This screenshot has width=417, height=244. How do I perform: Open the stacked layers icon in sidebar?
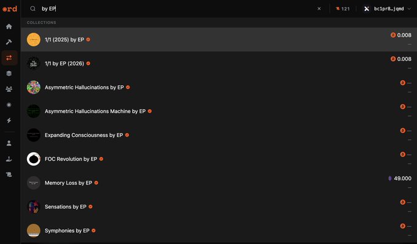9,74
